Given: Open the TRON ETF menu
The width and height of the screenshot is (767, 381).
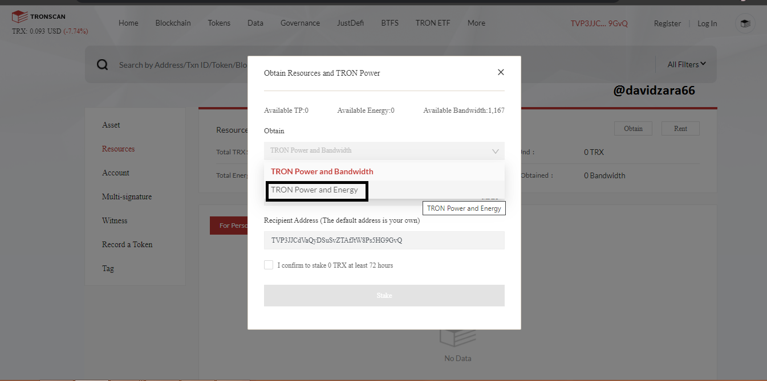Looking at the screenshot, I should [x=433, y=23].
